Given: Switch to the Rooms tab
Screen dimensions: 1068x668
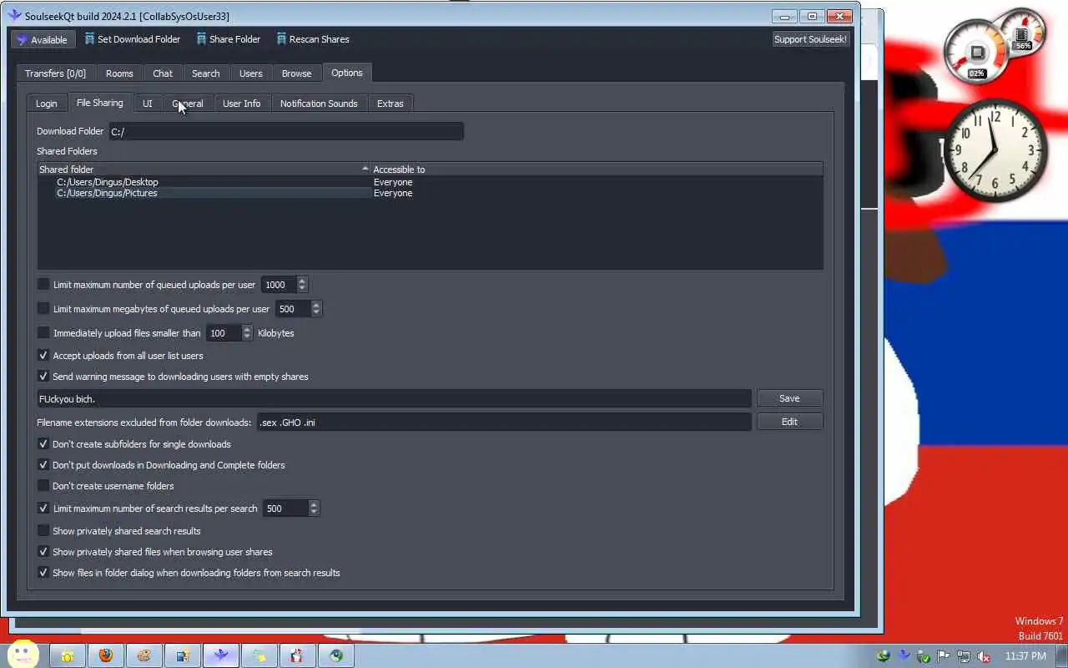Looking at the screenshot, I should coord(119,73).
